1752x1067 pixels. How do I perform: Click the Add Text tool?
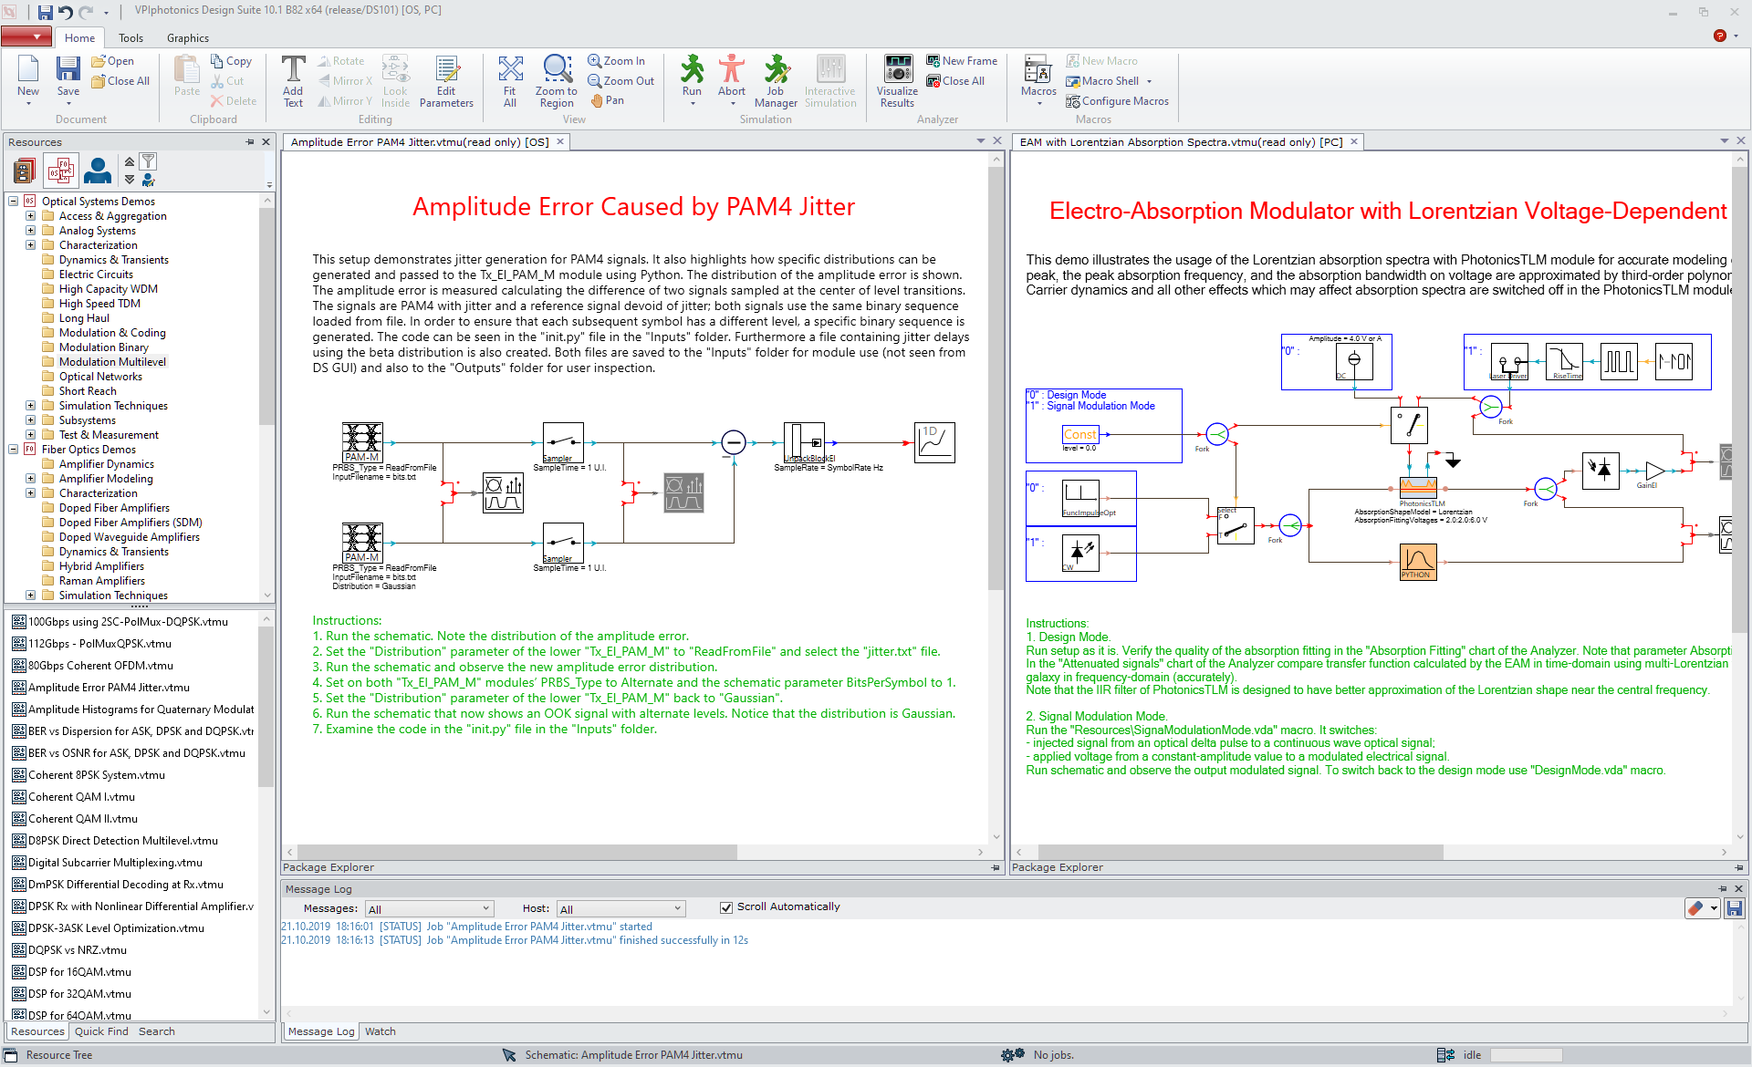click(x=293, y=81)
